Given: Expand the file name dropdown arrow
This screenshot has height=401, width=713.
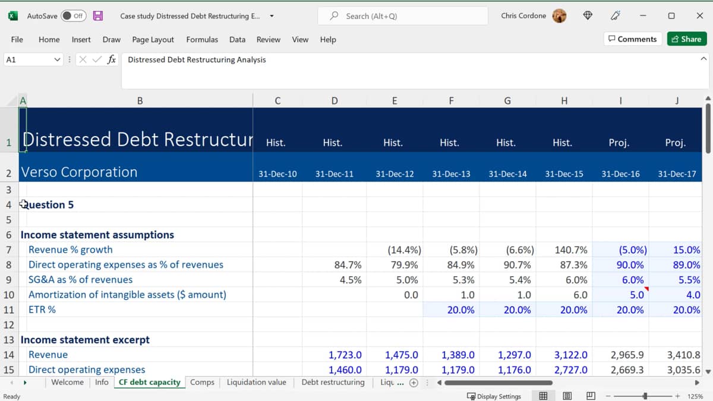Looking at the screenshot, I should (272, 16).
